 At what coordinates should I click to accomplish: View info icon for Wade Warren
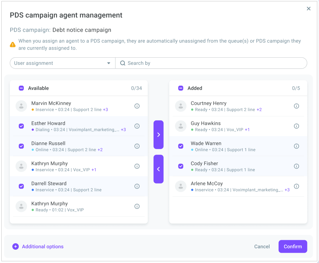pyautogui.click(x=296, y=146)
